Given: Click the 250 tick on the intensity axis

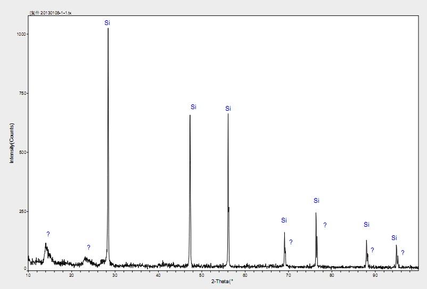Looking at the screenshot, I should click(x=22, y=211).
